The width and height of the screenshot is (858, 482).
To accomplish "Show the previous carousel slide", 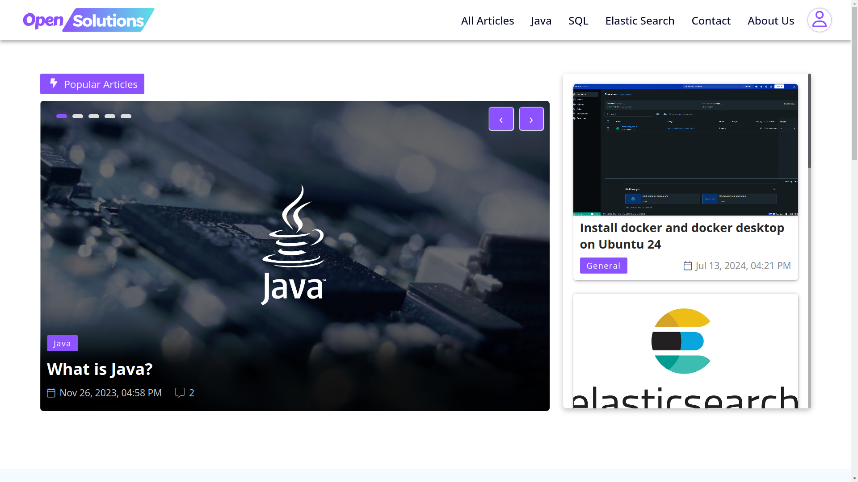I will [501, 119].
